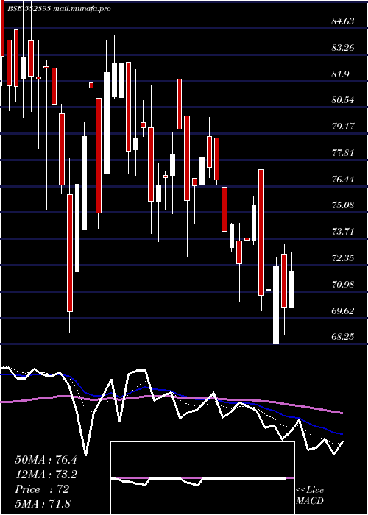Click the 12MA : 73.2 readout
This screenshot has width=368, height=515.
pyautogui.click(x=46, y=475)
